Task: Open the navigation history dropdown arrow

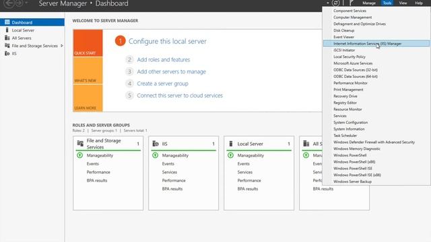Action: pos(26,3)
